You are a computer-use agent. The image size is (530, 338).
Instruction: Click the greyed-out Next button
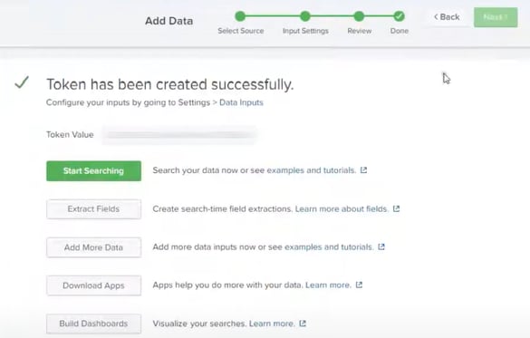coord(496,17)
